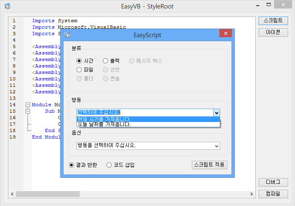Click the EasyScript dialog title icon
Image resolution: width=295 pixels, height=206 pixels.
[68, 35]
